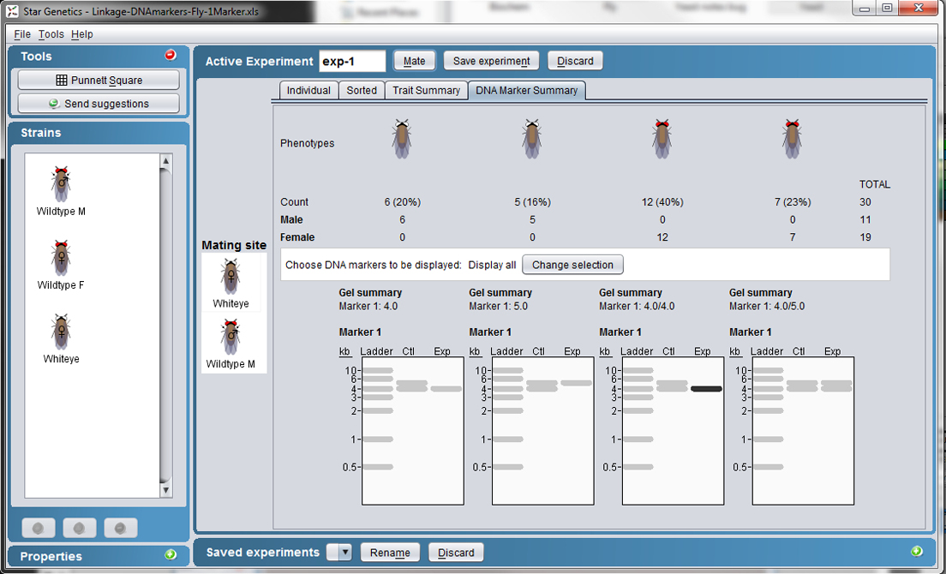Switch to the Individual tab

(308, 90)
